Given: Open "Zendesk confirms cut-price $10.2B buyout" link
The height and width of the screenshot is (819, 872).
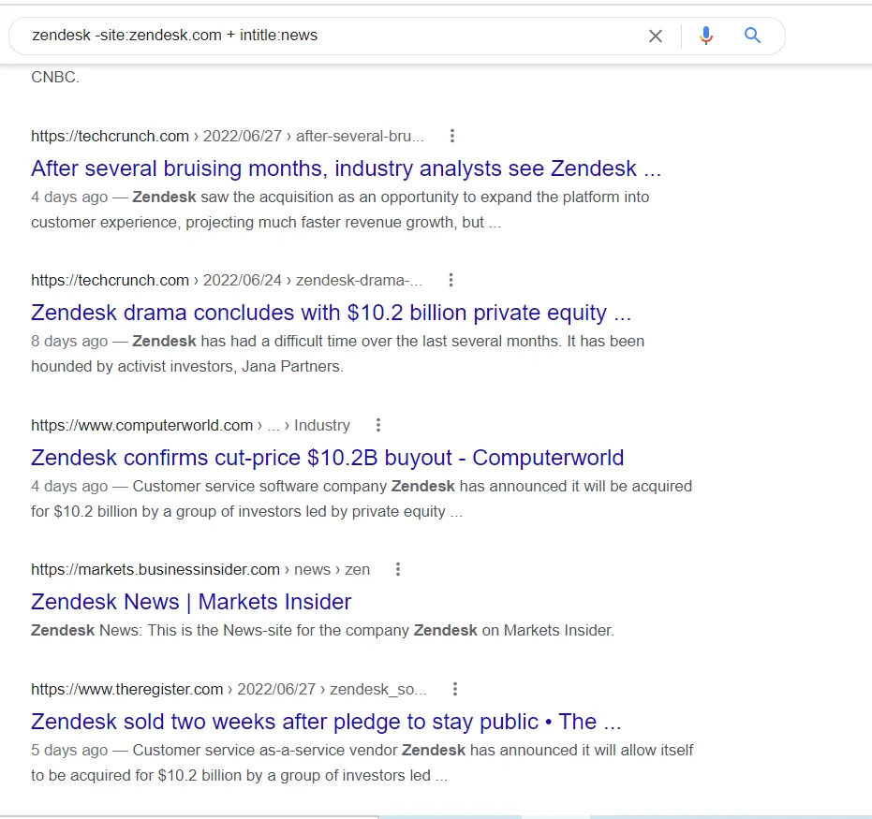Looking at the screenshot, I should point(327,458).
